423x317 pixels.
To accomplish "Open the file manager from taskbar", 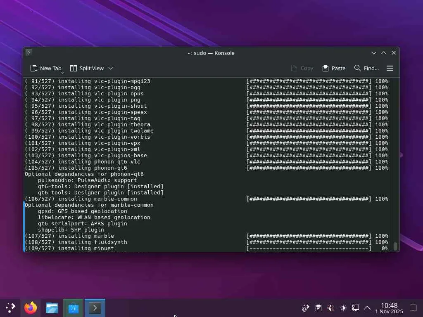I will 52,308.
